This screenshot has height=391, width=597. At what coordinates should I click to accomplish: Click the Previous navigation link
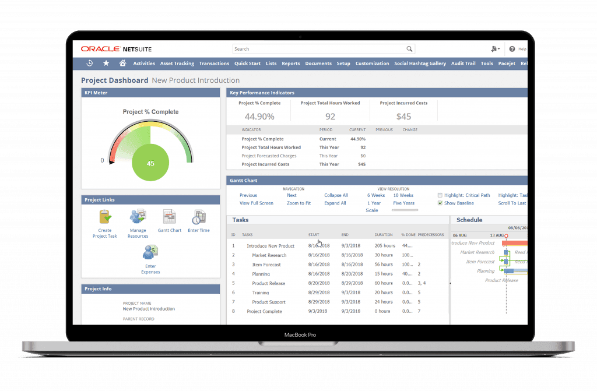coord(248,195)
